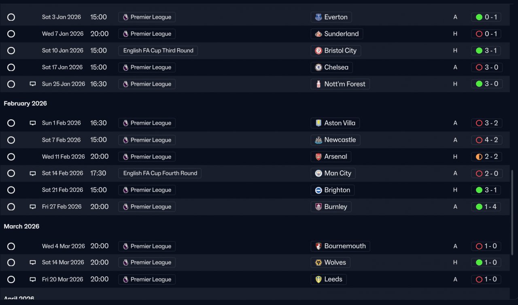Click the Wolves club crest icon
The image size is (518, 305).
pos(318,263)
